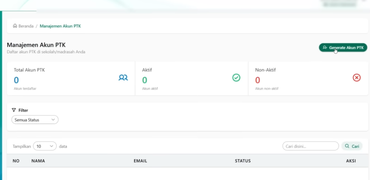Focus the Cari disini search field
This screenshot has width=370, height=180.
tap(310, 146)
